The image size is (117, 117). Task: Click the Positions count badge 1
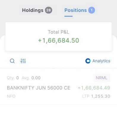click(x=91, y=10)
